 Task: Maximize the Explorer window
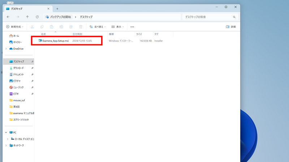[226, 7]
